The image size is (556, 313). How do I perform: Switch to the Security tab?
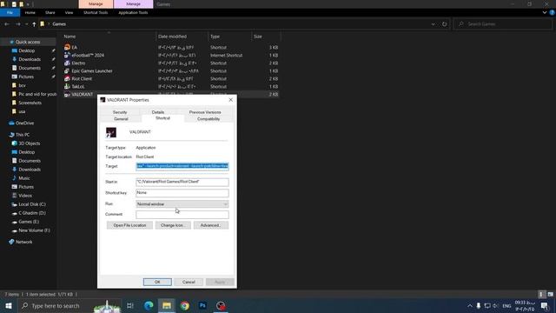click(120, 112)
